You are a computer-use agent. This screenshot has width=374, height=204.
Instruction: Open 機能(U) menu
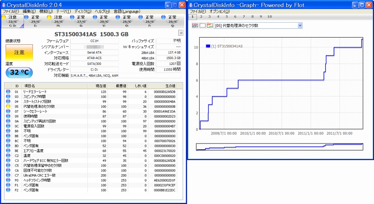pos(46,11)
